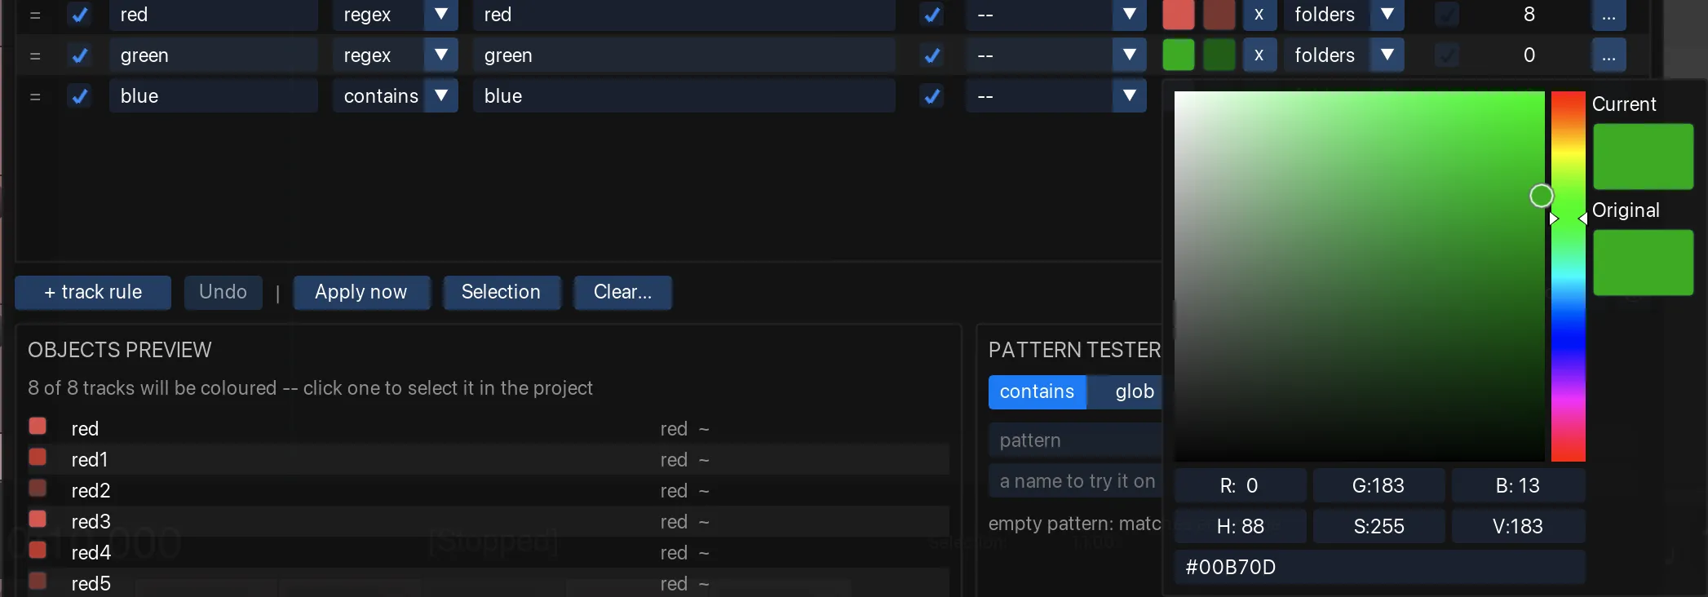Disable the blue rule's leading checkbox
This screenshot has height=597, width=1708.
[x=79, y=96]
